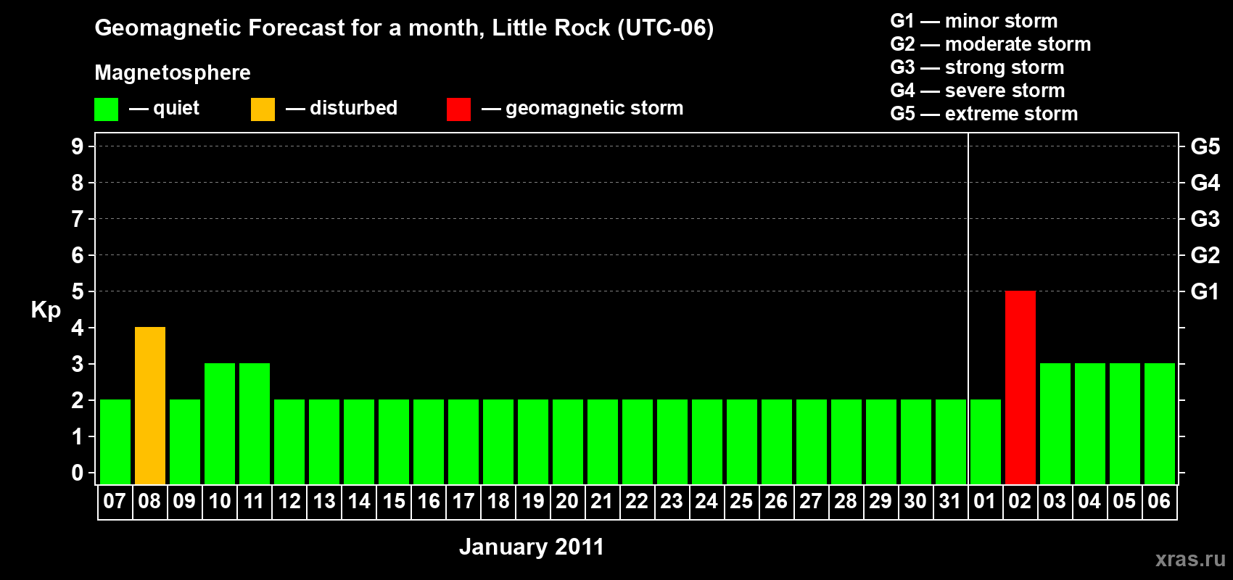Click the chart title Geomagnetic Forecast text
This screenshot has width=1233, height=580.
tap(404, 28)
